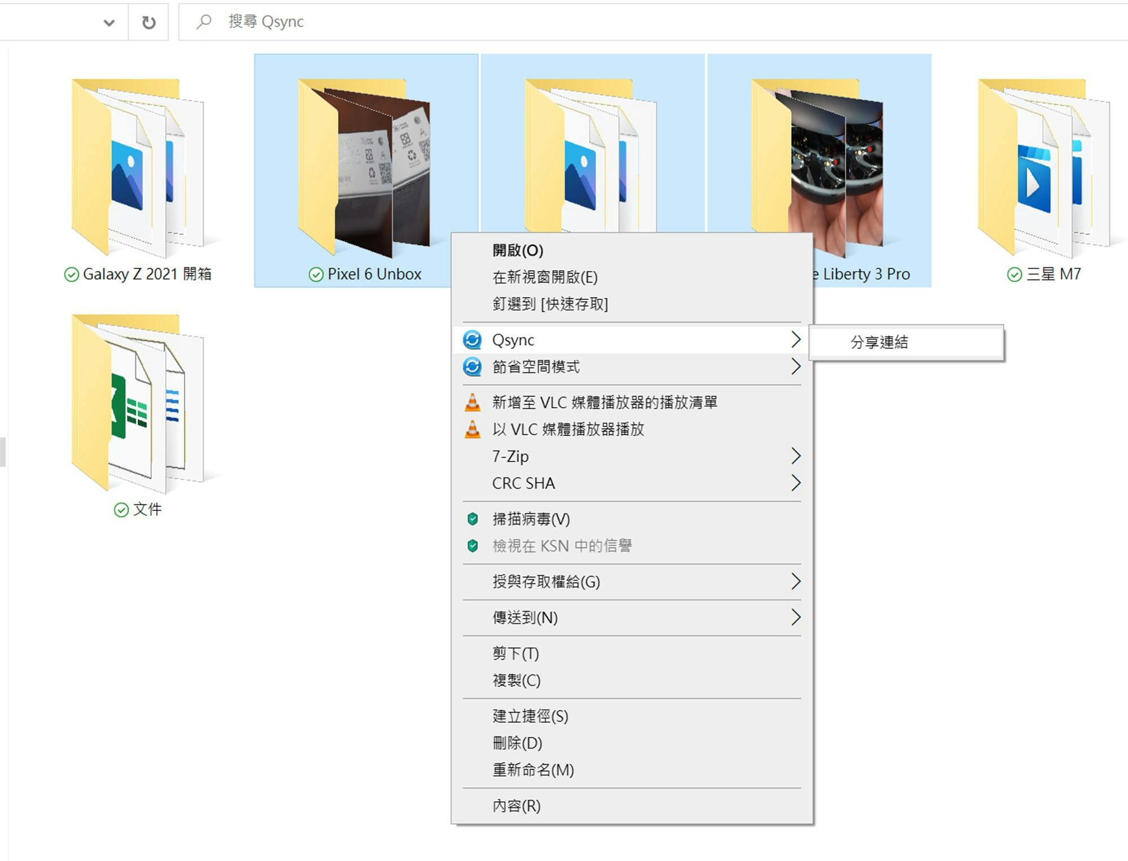
Task: Select 節省空間模式 menu entry
Action: click(x=632, y=367)
